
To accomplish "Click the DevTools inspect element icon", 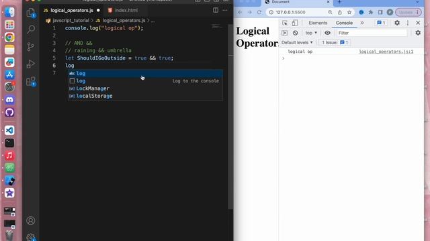I will (x=285, y=23).
